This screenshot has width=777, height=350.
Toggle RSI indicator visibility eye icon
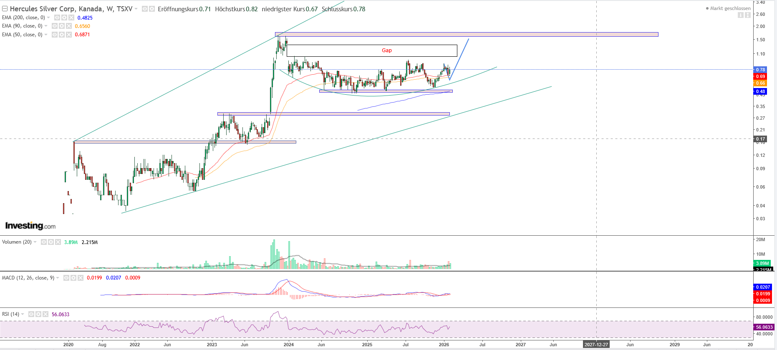tap(31, 314)
